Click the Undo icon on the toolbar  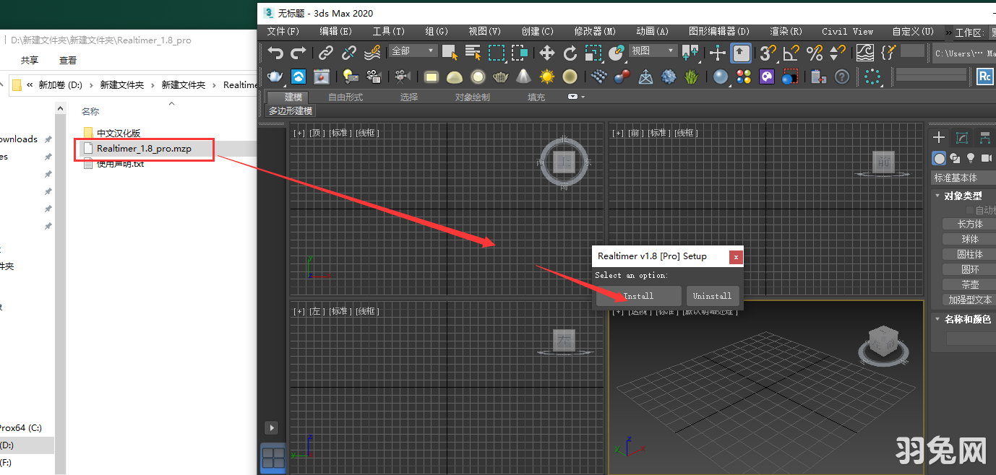click(275, 52)
